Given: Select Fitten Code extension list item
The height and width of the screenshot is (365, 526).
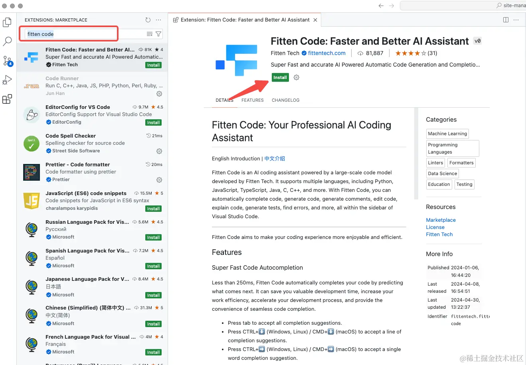Looking at the screenshot, I should point(92,57).
